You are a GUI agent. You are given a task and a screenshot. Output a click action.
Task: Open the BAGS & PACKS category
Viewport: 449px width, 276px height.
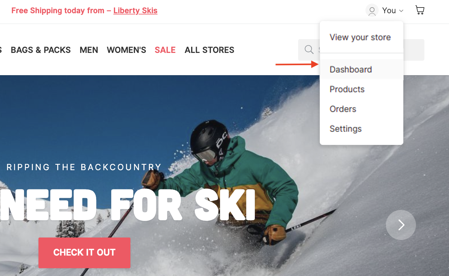[41, 50]
